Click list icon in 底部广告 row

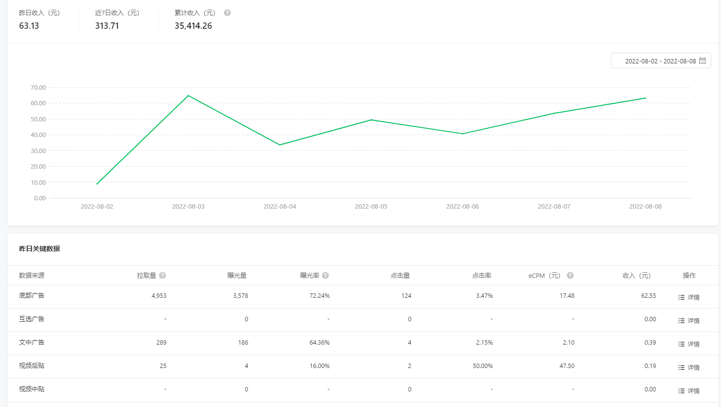pyautogui.click(x=681, y=297)
